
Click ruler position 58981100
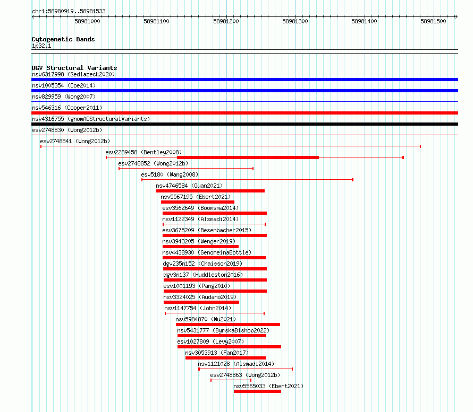coord(157,21)
